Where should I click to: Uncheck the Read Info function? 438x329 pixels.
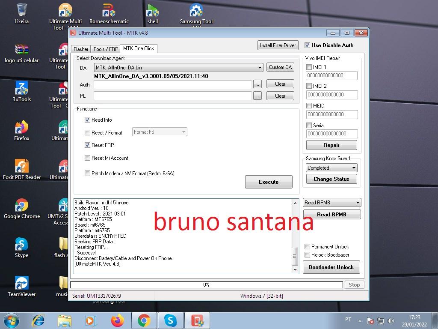pos(87,120)
